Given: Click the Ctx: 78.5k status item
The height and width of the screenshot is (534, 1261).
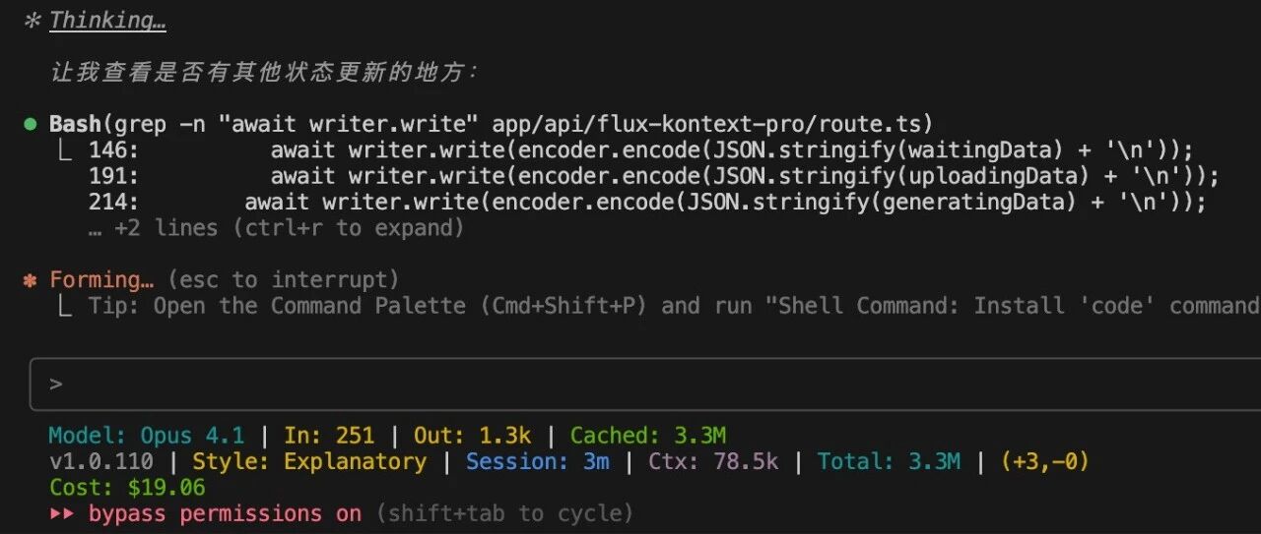Looking at the screenshot, I should [712, 461].
